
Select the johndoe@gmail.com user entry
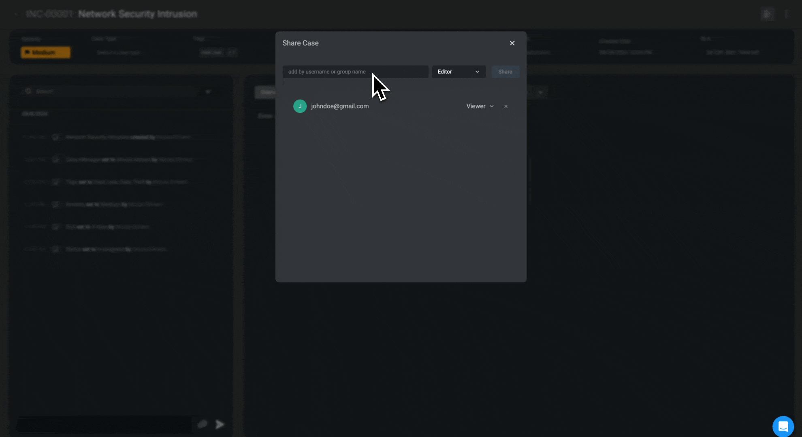(x=339, y=106)
